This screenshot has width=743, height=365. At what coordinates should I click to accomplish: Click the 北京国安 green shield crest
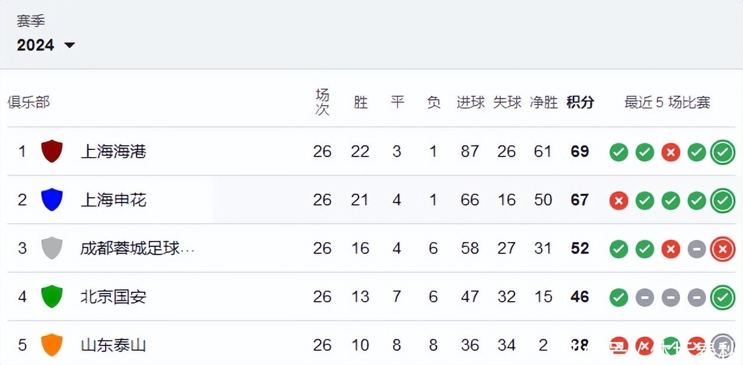click(x=52, y=296)
